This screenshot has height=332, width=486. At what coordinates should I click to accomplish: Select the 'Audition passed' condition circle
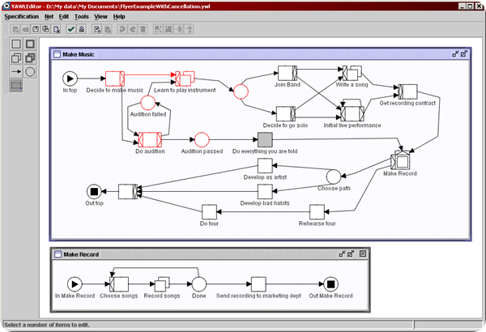[x=202, y=140]
